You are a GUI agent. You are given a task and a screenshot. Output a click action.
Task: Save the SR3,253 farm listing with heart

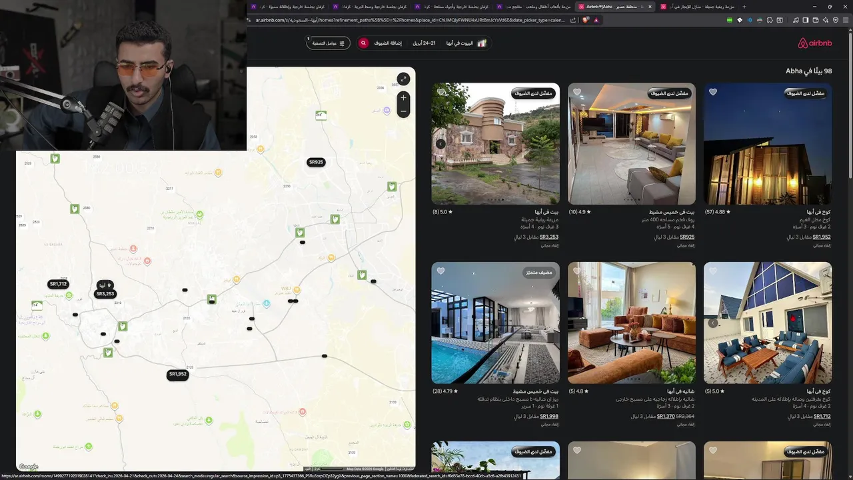441,92
